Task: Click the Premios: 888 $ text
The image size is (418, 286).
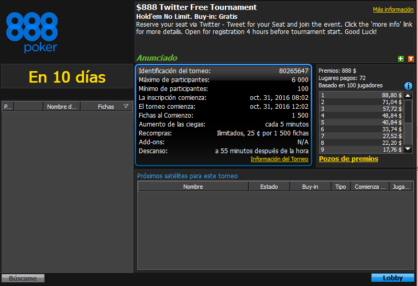Action: coord(337,71)
